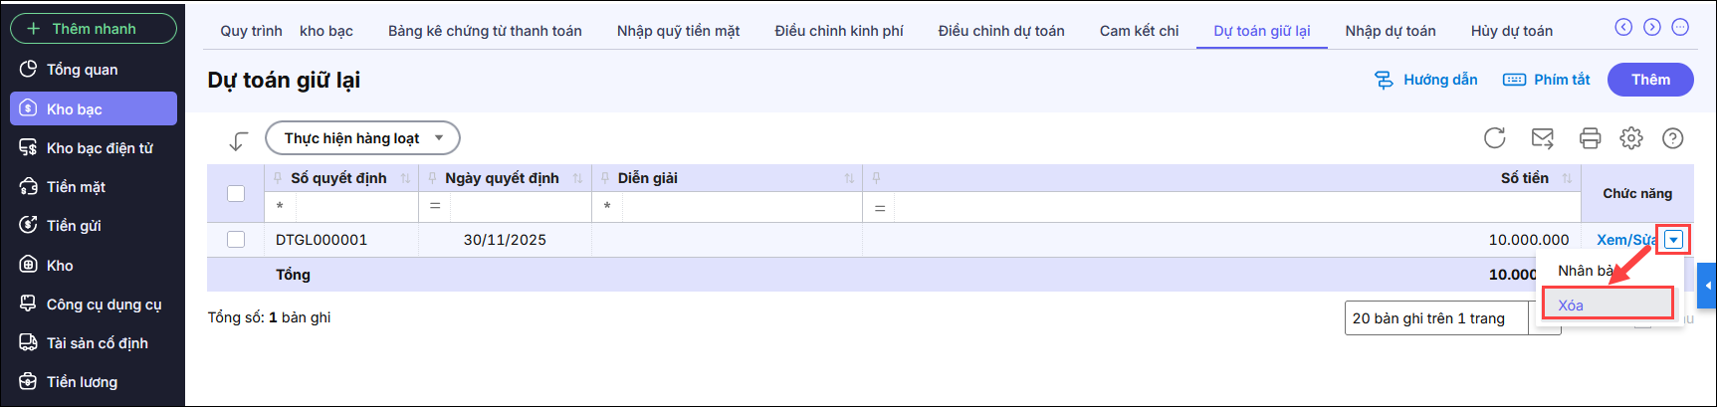Select Xóa from the context menu

point(1607,305)
